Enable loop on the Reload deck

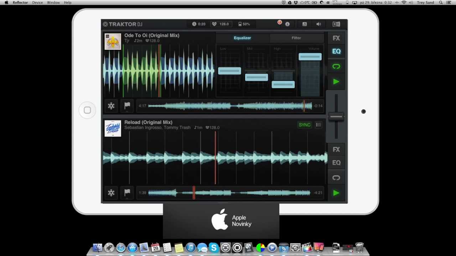(336, 178)
